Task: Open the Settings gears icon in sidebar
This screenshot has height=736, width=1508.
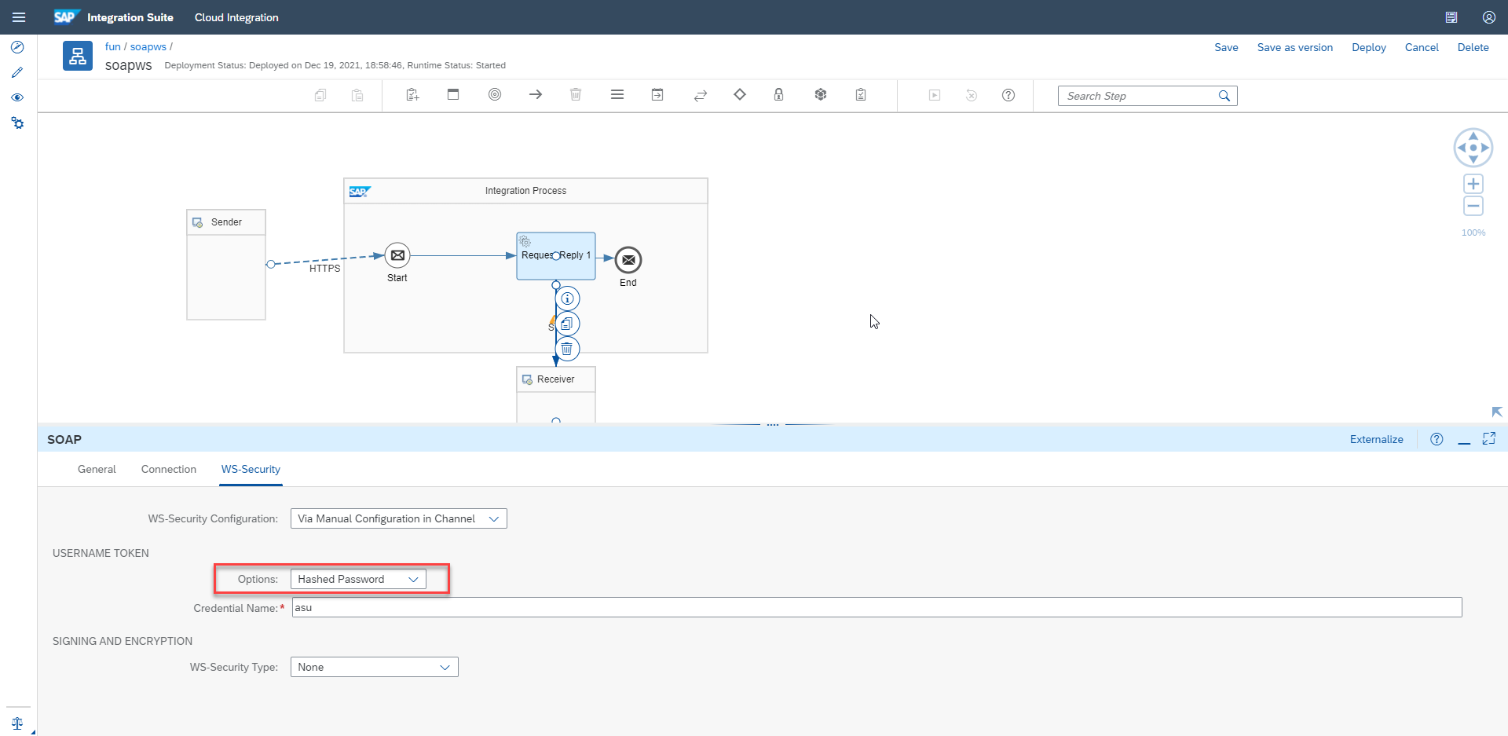Action: pyautogui.click(x=17, y=123)
